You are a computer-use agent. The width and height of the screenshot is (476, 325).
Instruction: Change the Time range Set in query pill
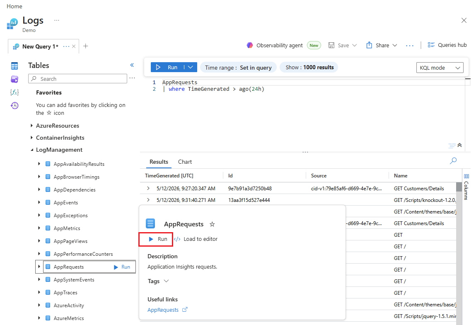tap(238, 68)
